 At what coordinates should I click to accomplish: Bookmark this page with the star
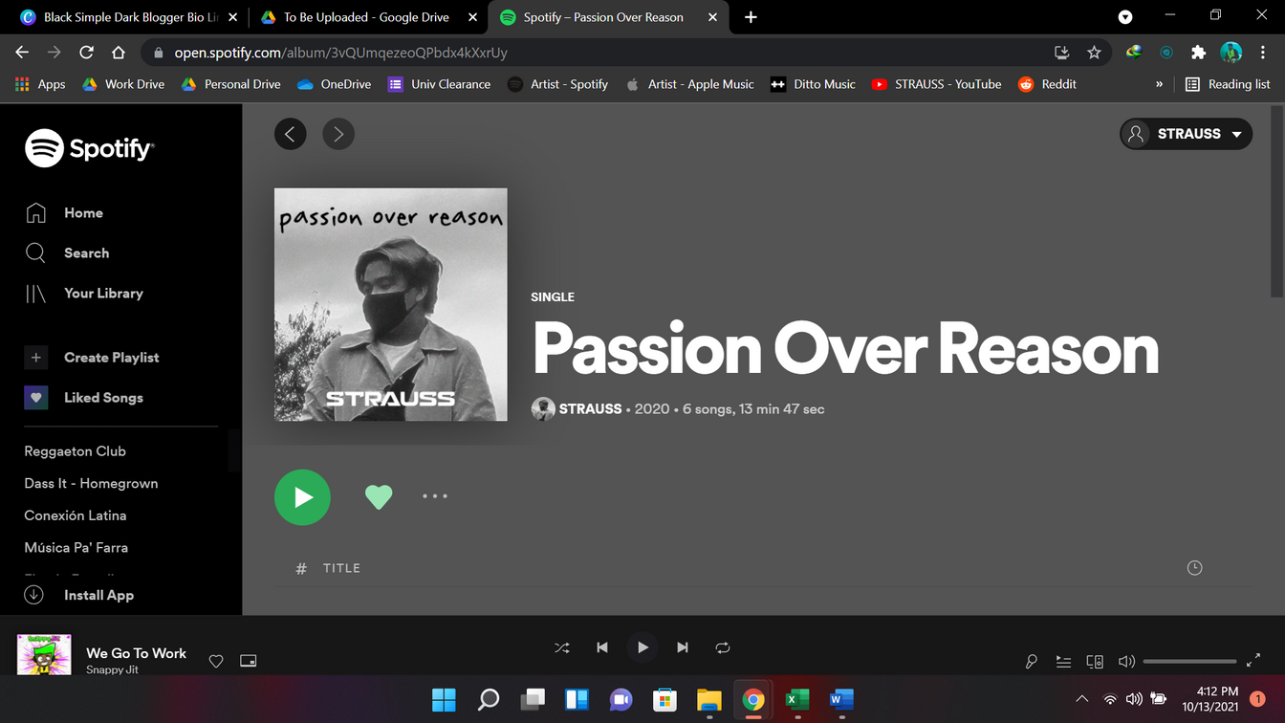1094,53
